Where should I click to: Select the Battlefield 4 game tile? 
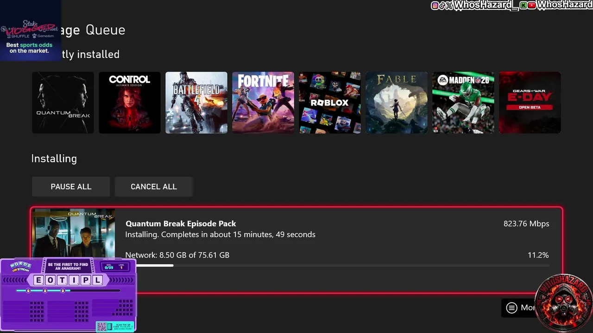pyautogui.click(x=196, y=103)
